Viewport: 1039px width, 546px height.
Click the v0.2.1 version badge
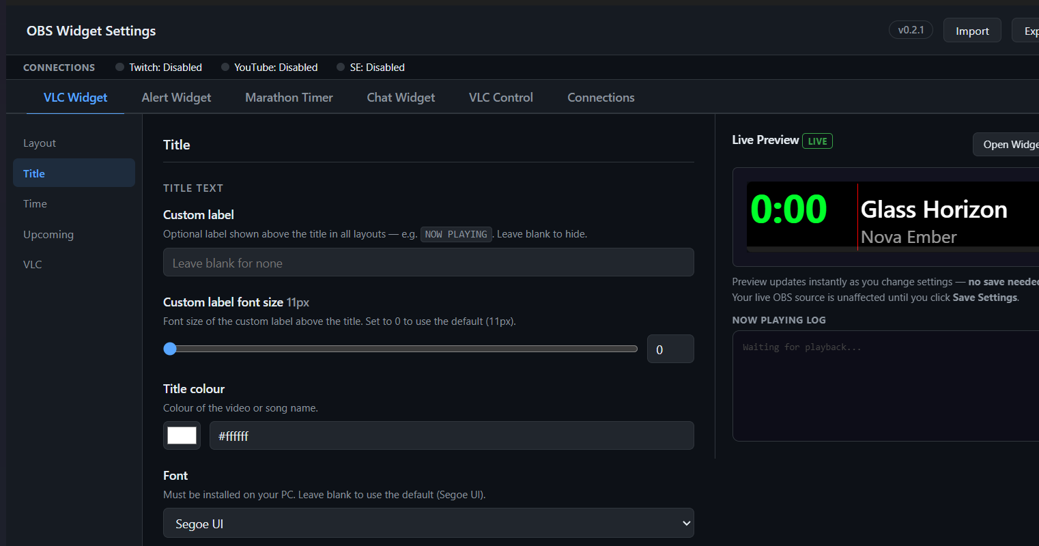(911, 30)
